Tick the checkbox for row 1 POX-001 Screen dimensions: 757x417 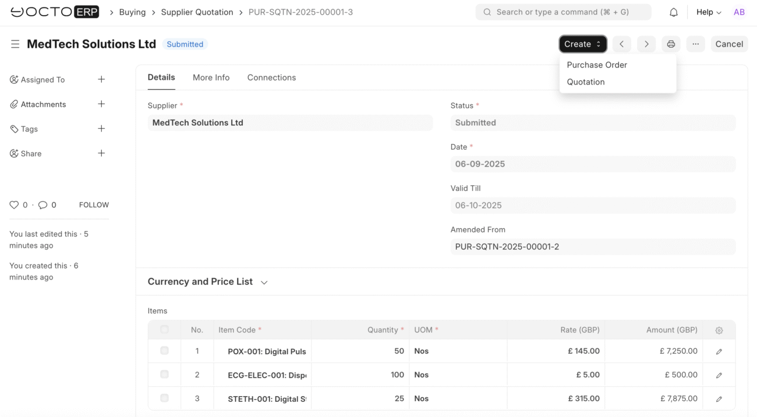tap(164, 351)
